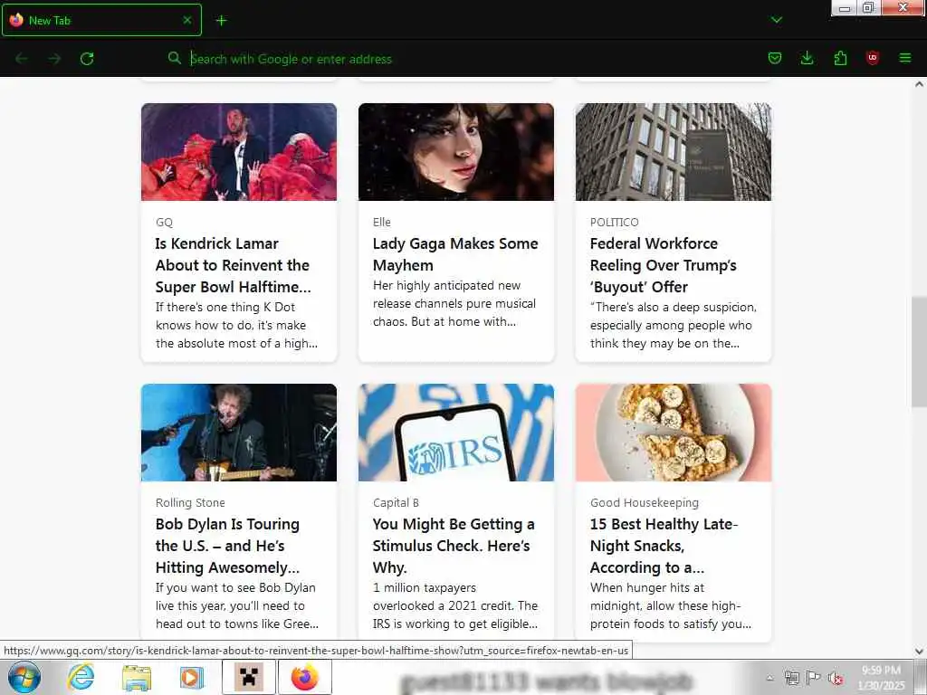The width and height of the screenshot is (927, 695).
Task: Click the network tray icon
Action: tap(791, 678)
